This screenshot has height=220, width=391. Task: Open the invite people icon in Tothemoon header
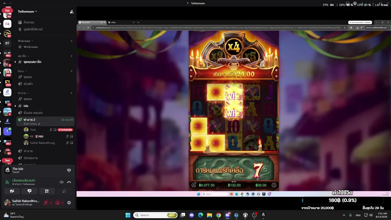(x=71, y=12)
